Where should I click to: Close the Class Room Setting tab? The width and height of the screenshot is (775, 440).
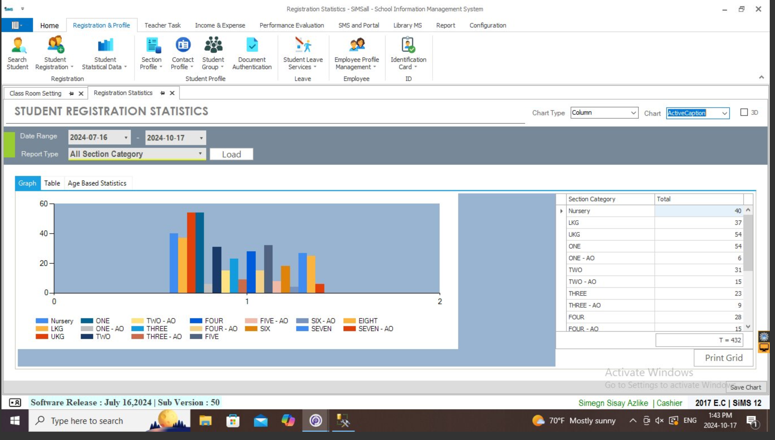[81, 93]
